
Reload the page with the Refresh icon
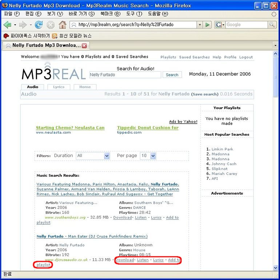(x=39, y=25)
